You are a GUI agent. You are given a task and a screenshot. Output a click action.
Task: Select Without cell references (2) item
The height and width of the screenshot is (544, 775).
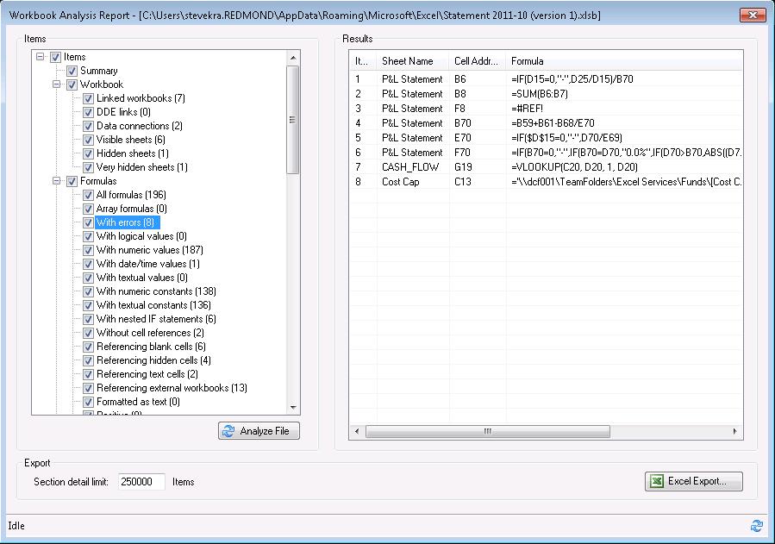pos(150,333)
